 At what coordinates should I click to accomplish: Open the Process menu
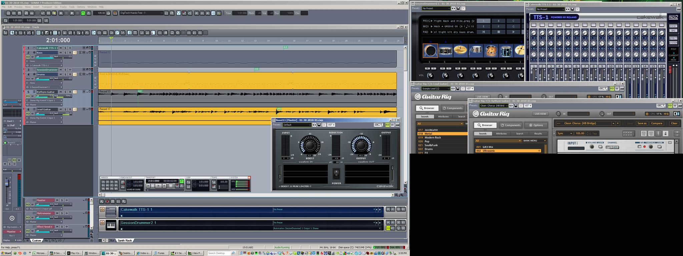coord(18,7)
